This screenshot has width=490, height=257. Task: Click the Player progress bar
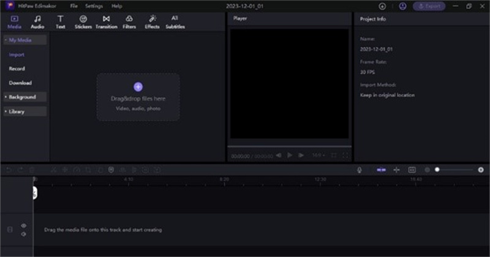pos(289,146)
